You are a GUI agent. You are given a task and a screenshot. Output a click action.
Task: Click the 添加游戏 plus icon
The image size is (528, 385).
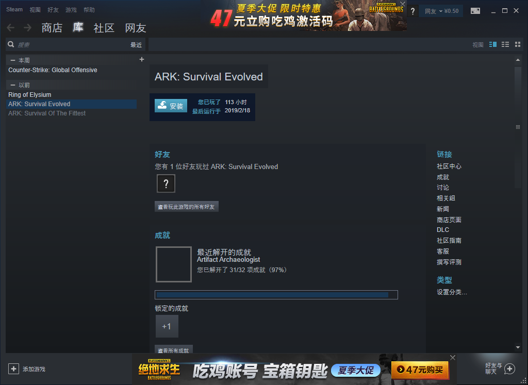pos(13,369)
